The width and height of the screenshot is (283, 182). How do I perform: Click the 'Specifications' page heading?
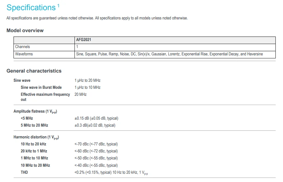pos(31,8)
